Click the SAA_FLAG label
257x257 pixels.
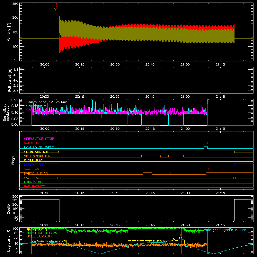[31, 169]
